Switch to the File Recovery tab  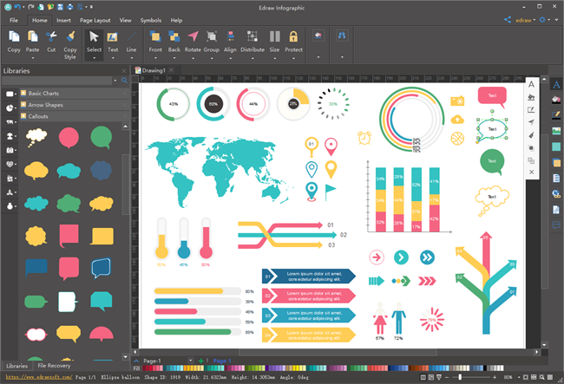tap(54, 365)
